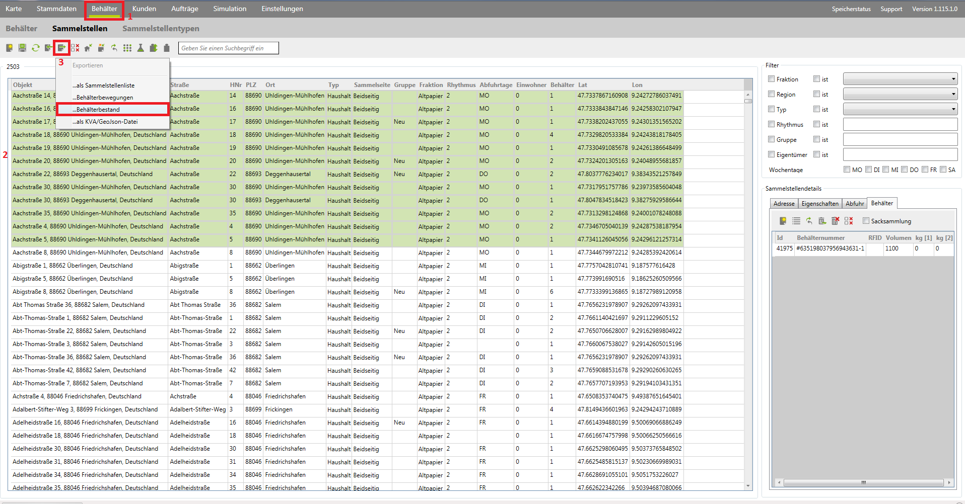This screenshot has width=965, height=504.
Task: Click the bin with green arrow icon
Action: (x=822, y=221)
